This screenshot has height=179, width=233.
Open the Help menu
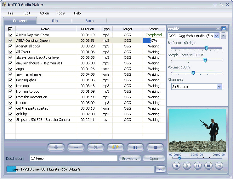(77, 13)
